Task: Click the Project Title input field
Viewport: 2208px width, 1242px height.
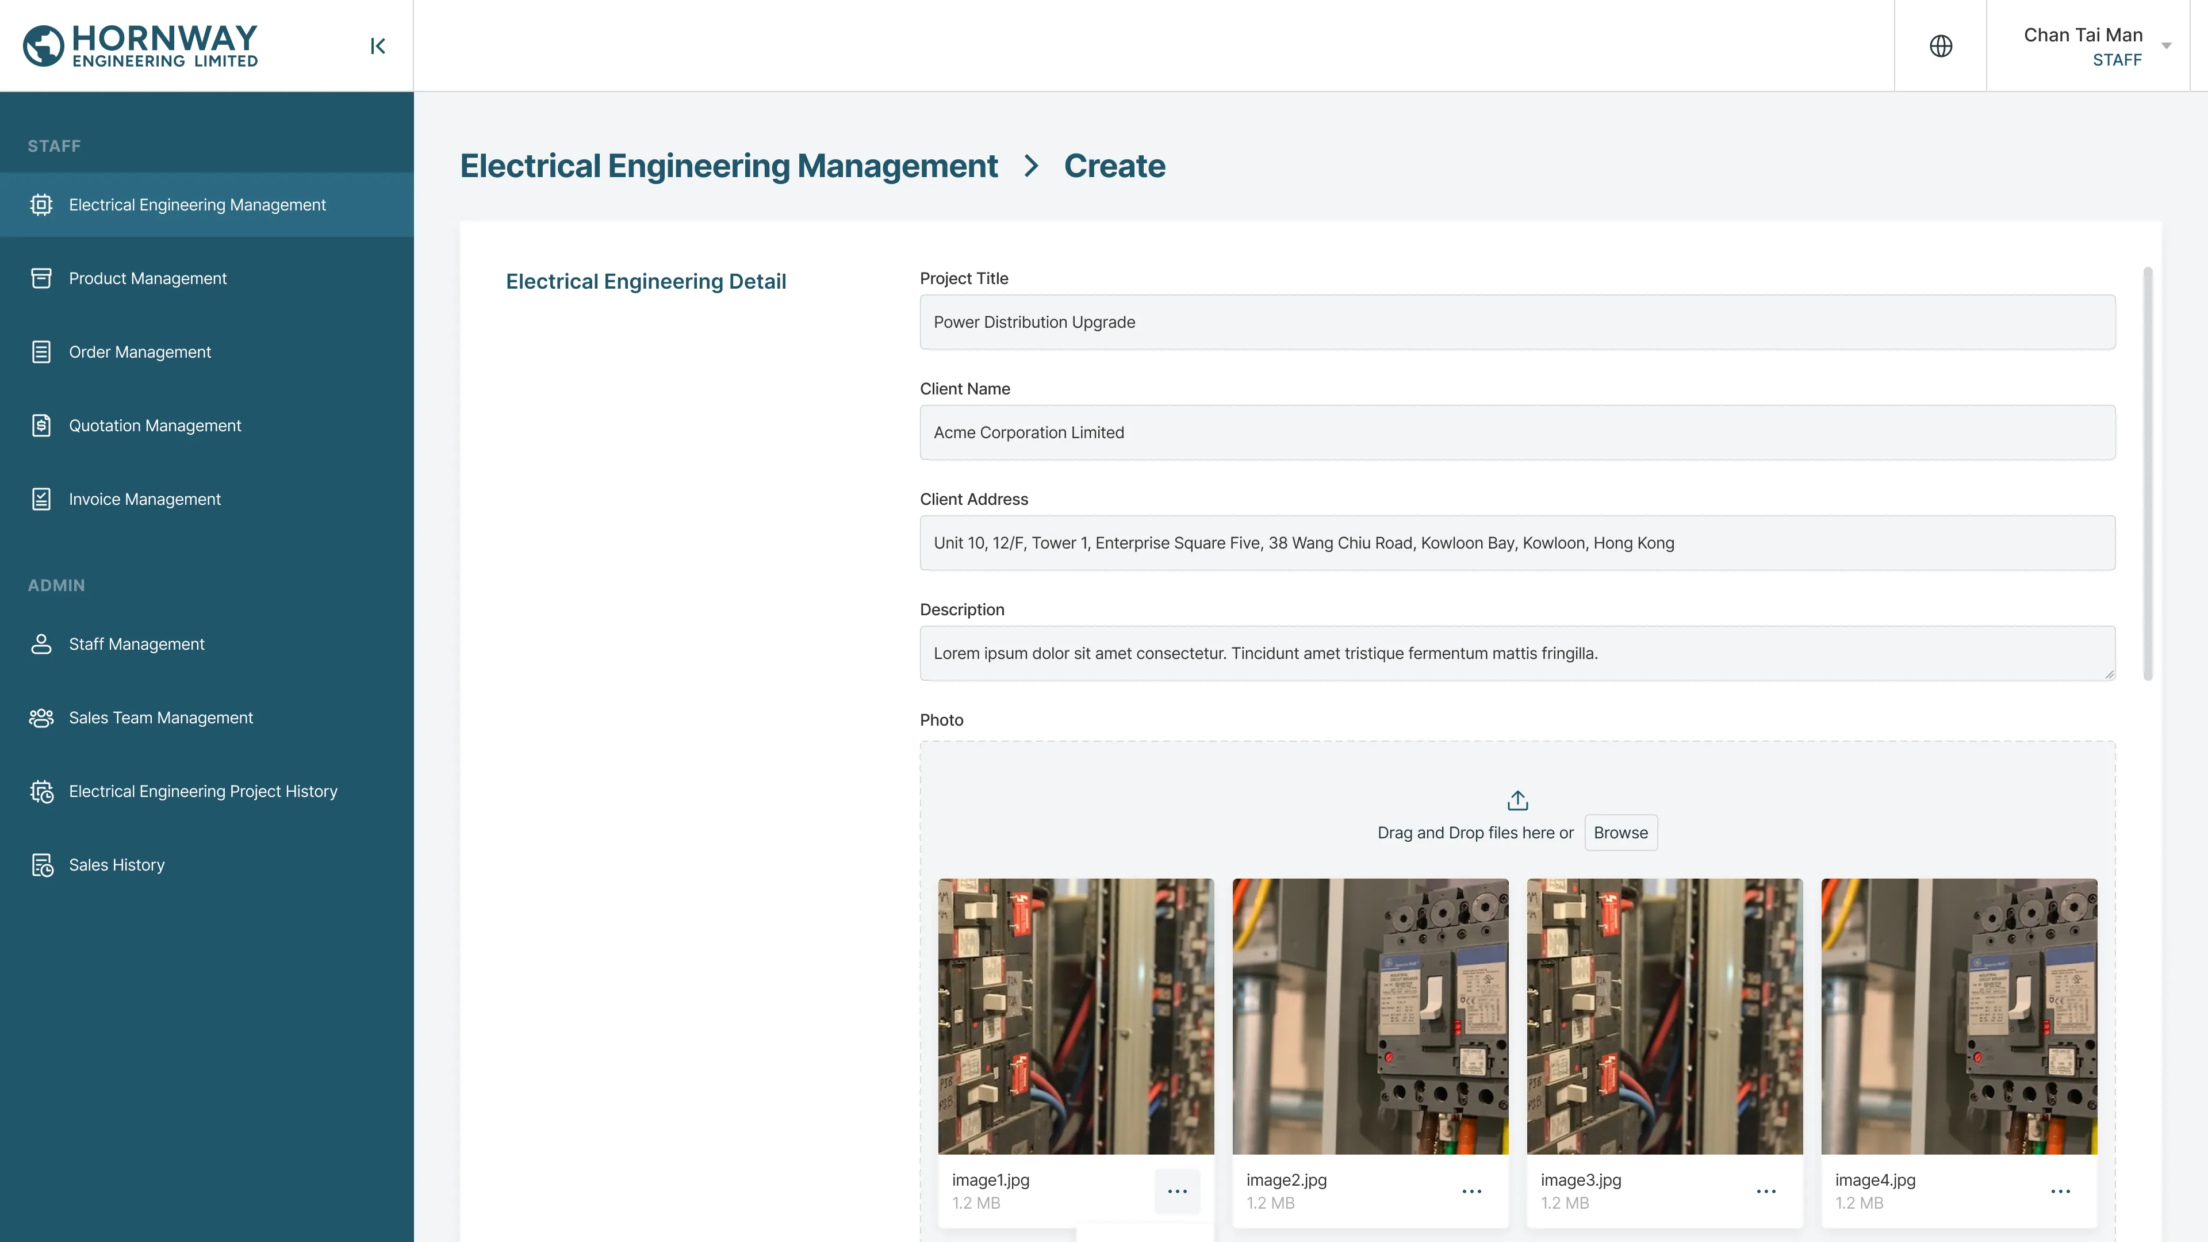Action: pyautogui.click(x=1517, y=322)
